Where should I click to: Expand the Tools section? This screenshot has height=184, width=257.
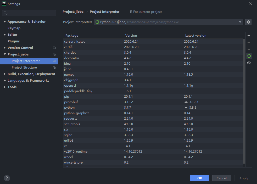click(x=5, y=87)
